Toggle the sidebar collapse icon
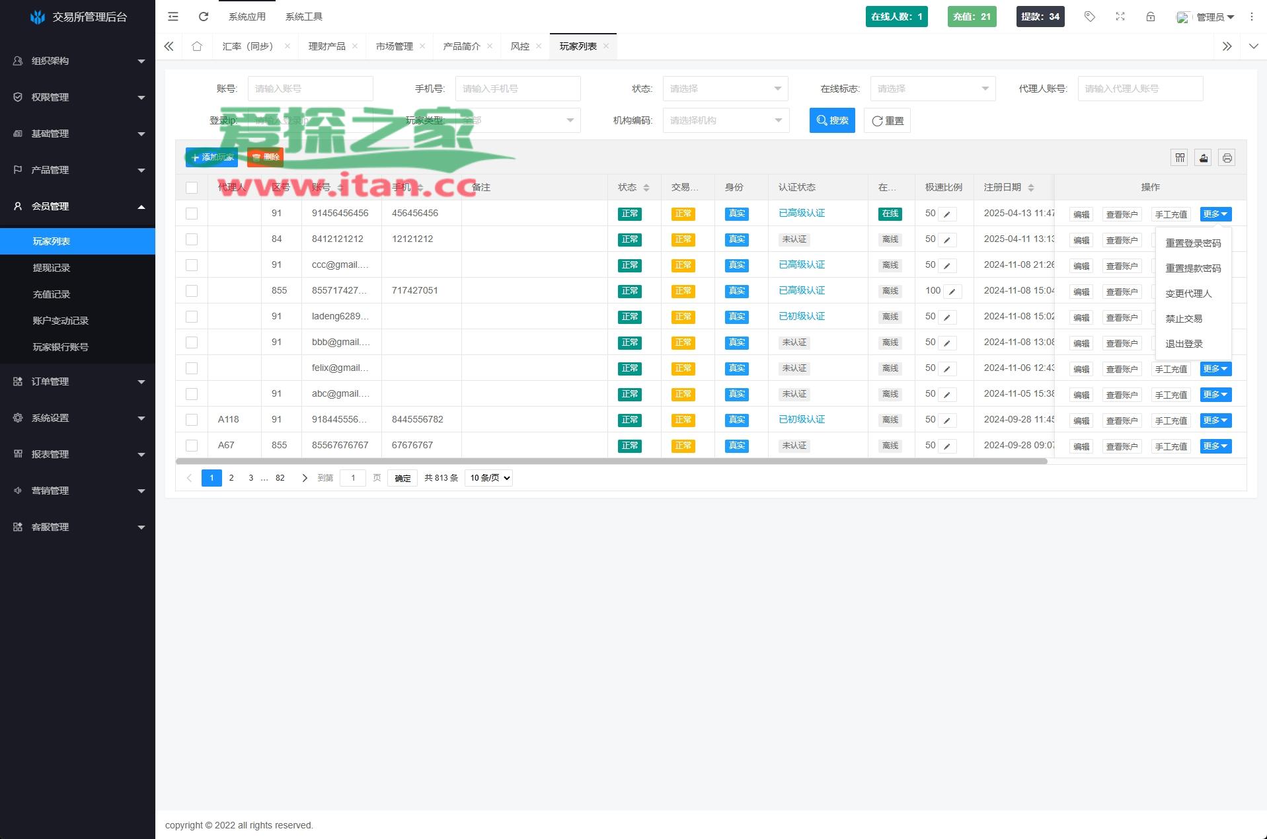The image size is (1267, 839). [173, 17]
